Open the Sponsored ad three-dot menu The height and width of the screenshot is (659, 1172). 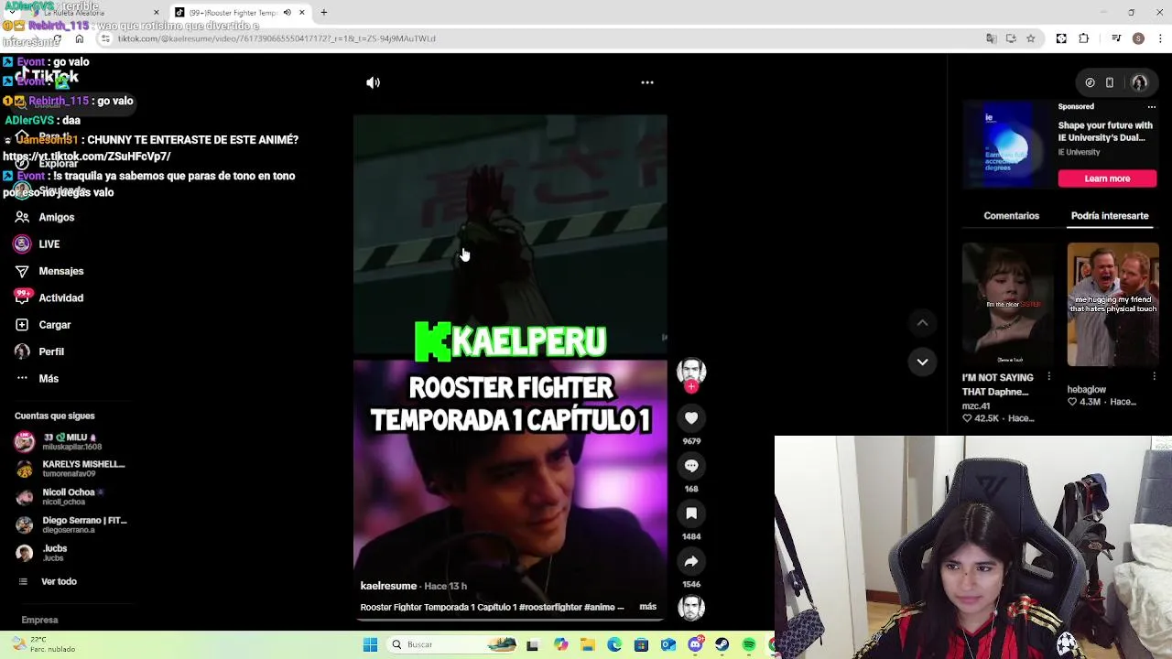(1152, 106)
